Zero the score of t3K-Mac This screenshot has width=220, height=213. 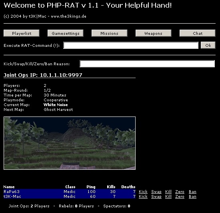click(x=180, y=197)
